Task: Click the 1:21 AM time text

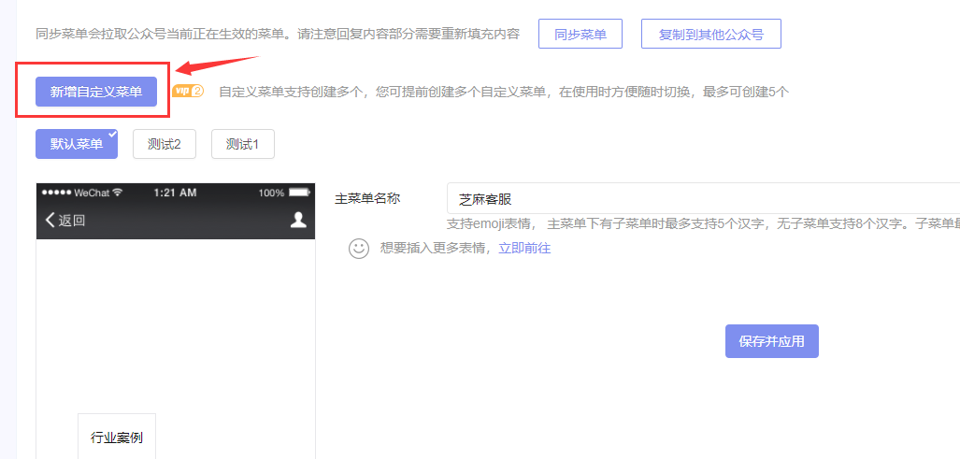Action: tap(175, 193)
